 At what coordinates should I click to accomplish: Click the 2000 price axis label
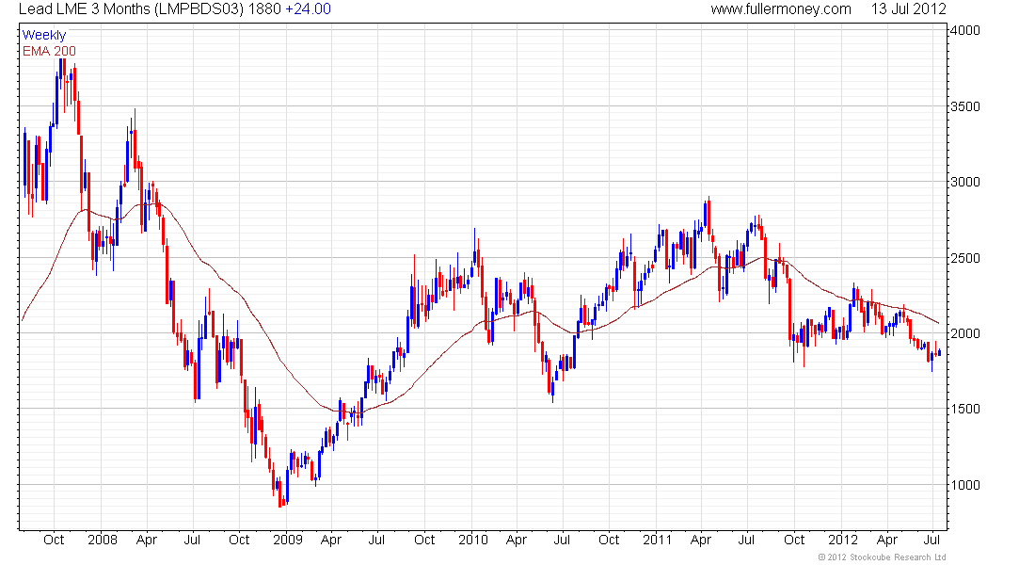coord(965,333)
